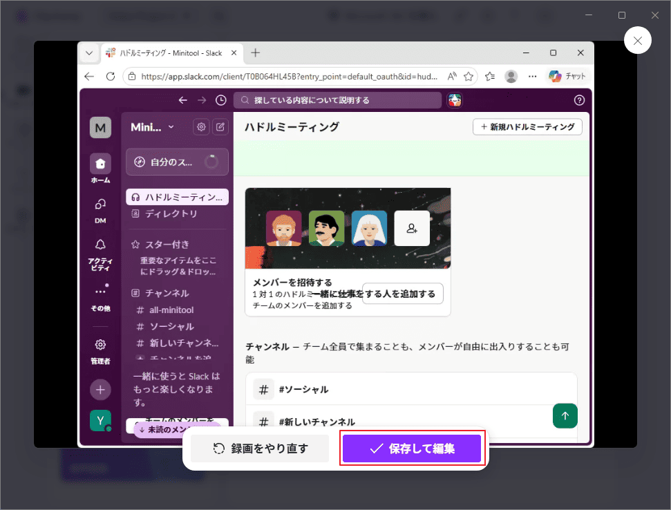Viewport: 671px width, 510px height.
Task: Open the tab list dropdown chevron
Action: point(89,53)
